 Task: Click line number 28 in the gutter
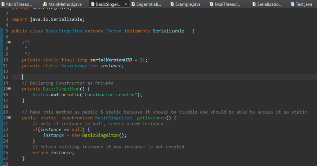pos(5,164)
